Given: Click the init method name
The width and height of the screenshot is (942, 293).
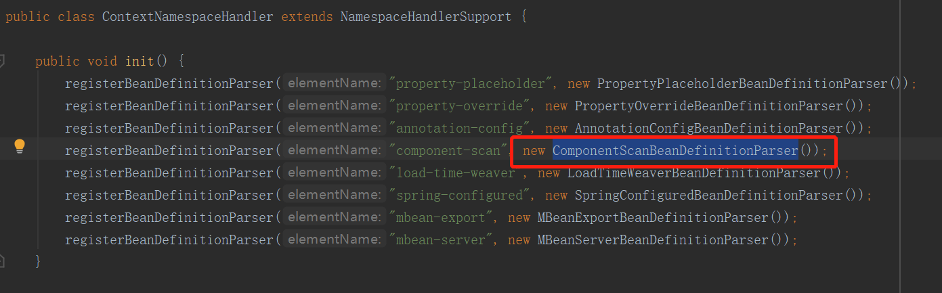Looking at the screenshot, I should 140,61.
